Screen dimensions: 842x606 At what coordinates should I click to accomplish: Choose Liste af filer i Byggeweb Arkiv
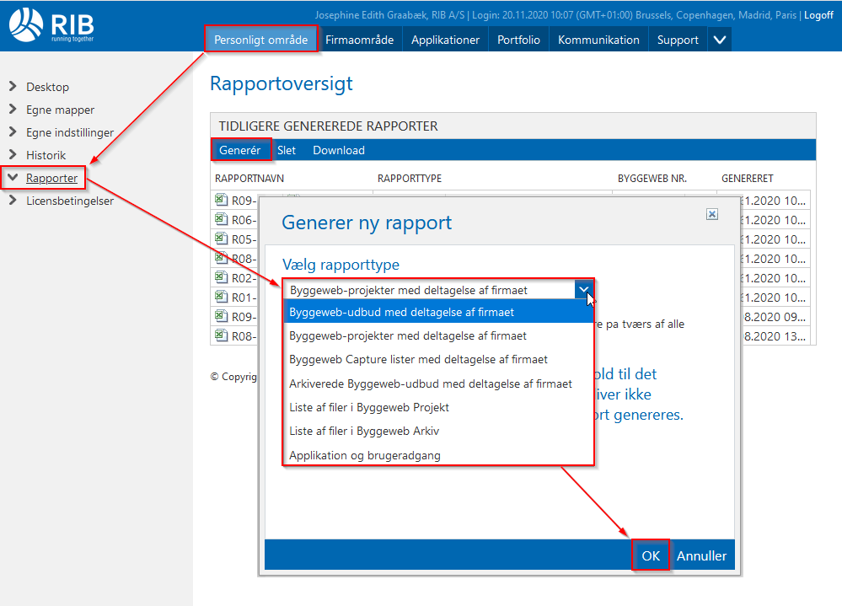(364, 432)
